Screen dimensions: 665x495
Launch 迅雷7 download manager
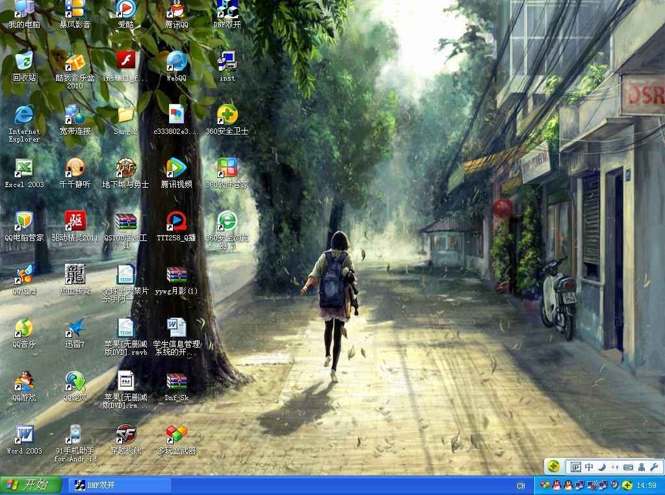75,333
